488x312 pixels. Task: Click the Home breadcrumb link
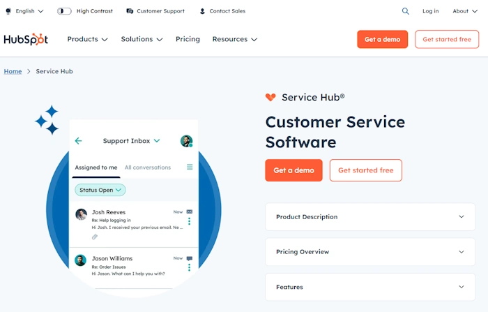(13, 71)
